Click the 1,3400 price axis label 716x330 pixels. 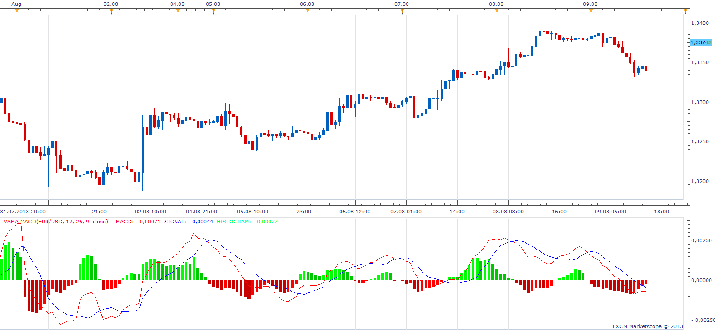700,23
